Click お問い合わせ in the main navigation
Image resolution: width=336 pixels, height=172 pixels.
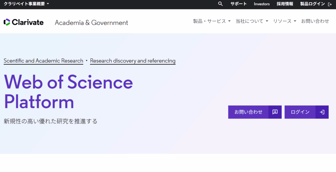pos(315,21)
